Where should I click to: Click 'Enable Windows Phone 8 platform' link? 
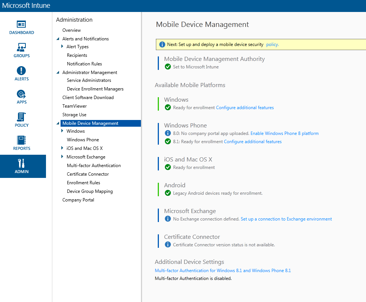[285, 133]
